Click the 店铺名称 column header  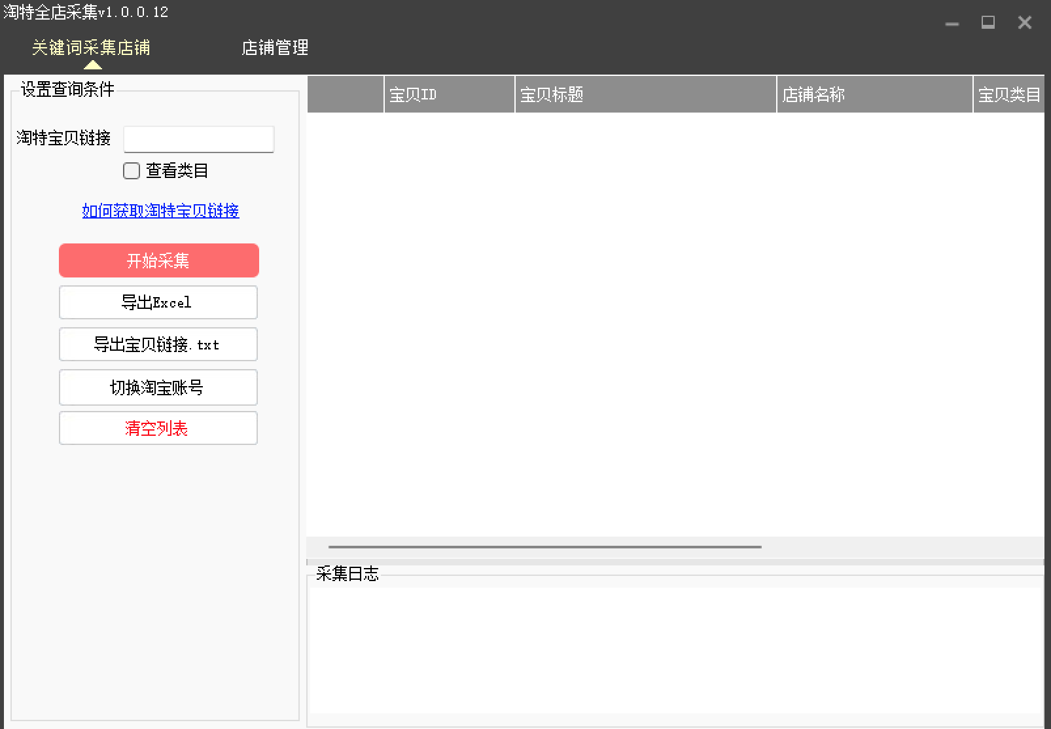coord(875,95)
